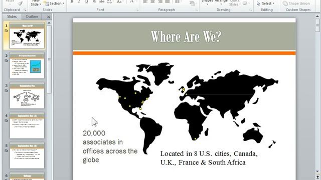This screenshot has height=180, width=321.
Task: Click the Font Color icon
Action: (x=132, y=1)
